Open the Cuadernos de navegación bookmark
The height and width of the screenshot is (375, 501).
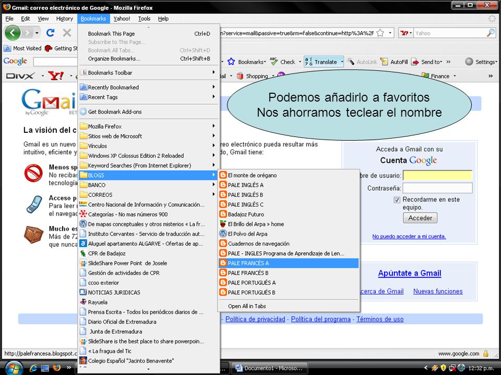pyautogui.click(x=289, y=244)
